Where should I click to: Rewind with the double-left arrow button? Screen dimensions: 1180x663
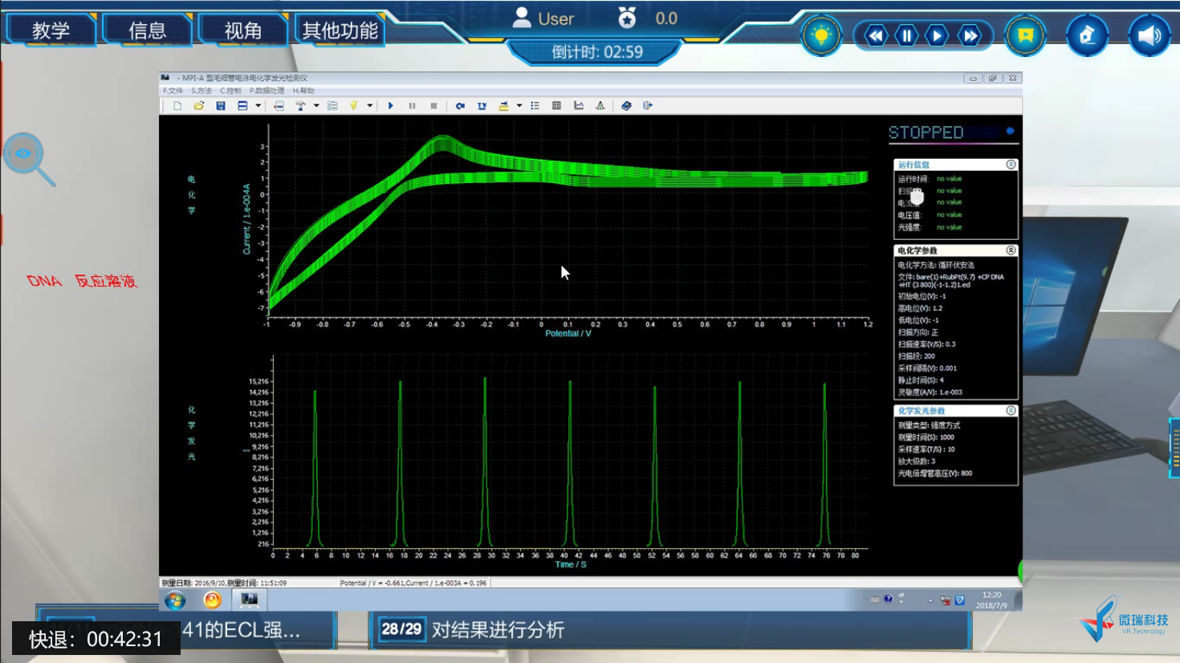pyautogui.click(x=876, y=35)
